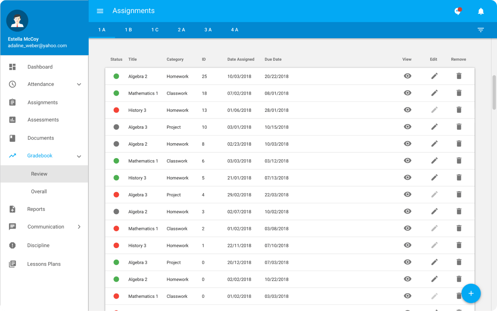Collapse the Gradebook submenu chevron
Image resolution: width=497 pixels, height=311 pixels.
(79, 156)
